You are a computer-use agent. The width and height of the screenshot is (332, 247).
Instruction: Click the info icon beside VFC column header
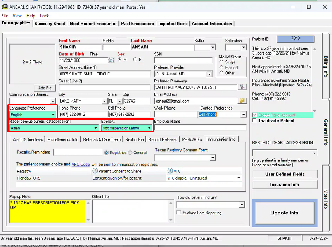point(170,171)
